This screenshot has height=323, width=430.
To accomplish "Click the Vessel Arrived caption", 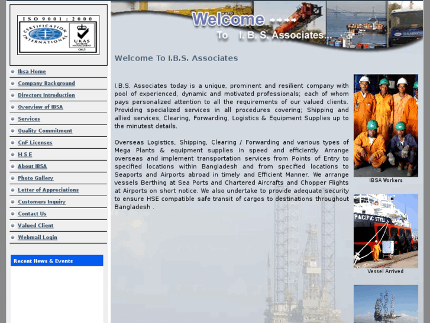I will click(x=386, y=271).
